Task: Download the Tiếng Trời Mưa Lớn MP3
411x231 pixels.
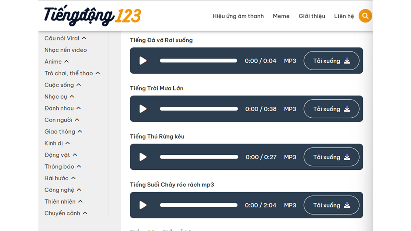Action: pyautogui.click(x=332, y=109)
